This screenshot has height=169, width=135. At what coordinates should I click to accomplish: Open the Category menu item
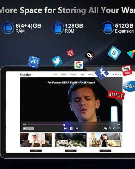[x=73, y=75]
